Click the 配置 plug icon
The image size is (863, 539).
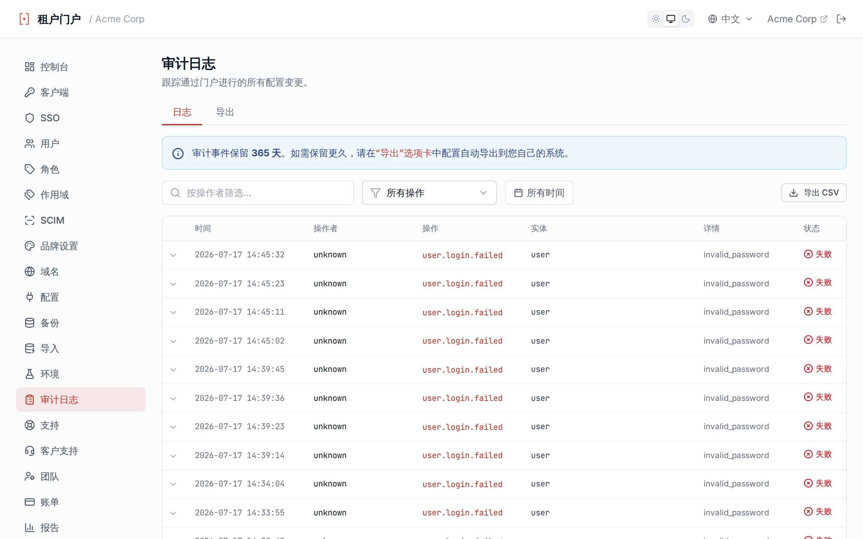[30, 297]
